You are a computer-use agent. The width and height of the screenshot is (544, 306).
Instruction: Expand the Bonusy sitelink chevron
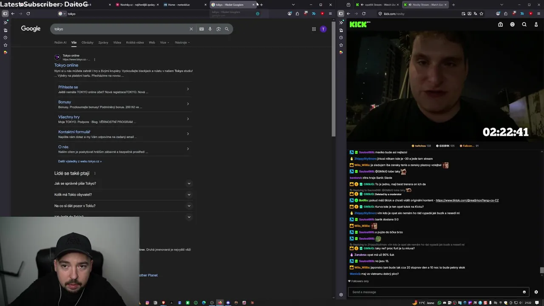tap(188, 104)
